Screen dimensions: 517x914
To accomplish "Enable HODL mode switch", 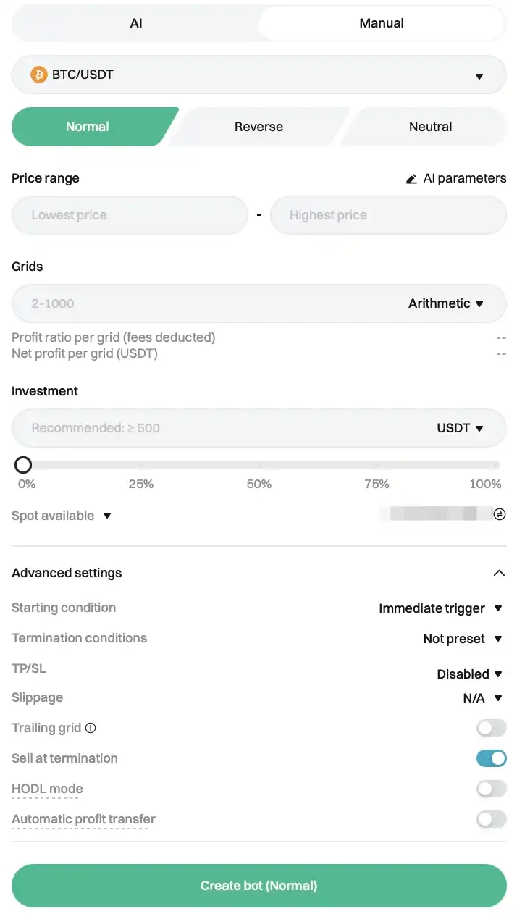I will pyautogui.click(x=491, y=789).
